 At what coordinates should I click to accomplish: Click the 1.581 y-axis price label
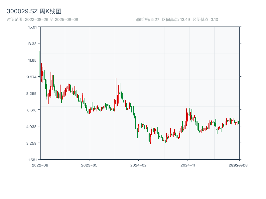(x=33, y=160)
